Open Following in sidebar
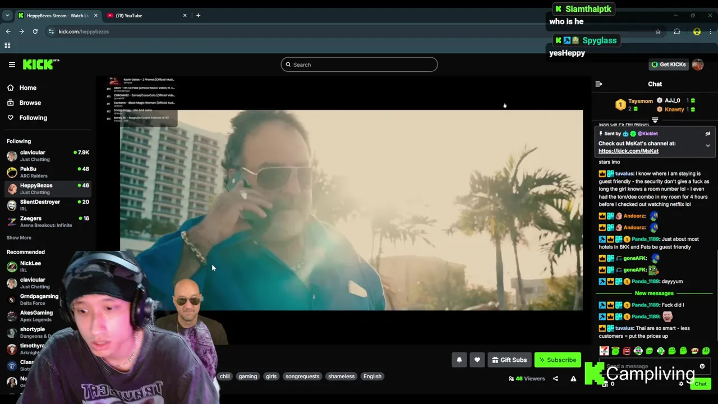The width and height of the screenshot is (718, 404). pos(33,118)
